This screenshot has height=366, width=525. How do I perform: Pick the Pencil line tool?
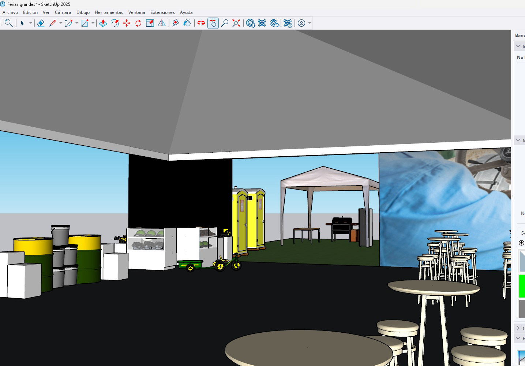point(53,23)
